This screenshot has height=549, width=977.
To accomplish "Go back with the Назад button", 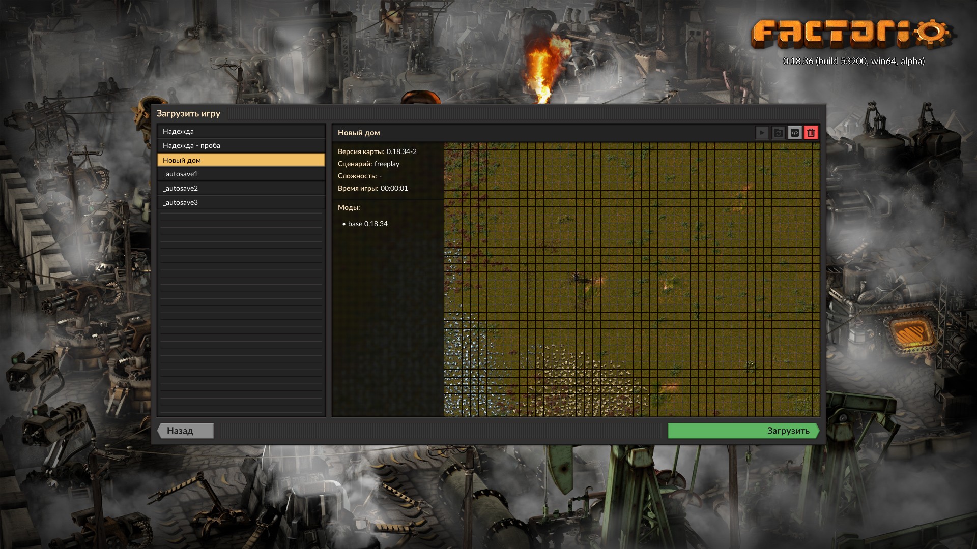I will (x=185, y=431).
